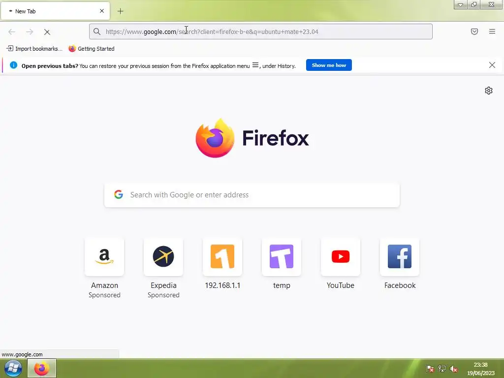
Task: Open the network tray icon
Action: (442, 369)
